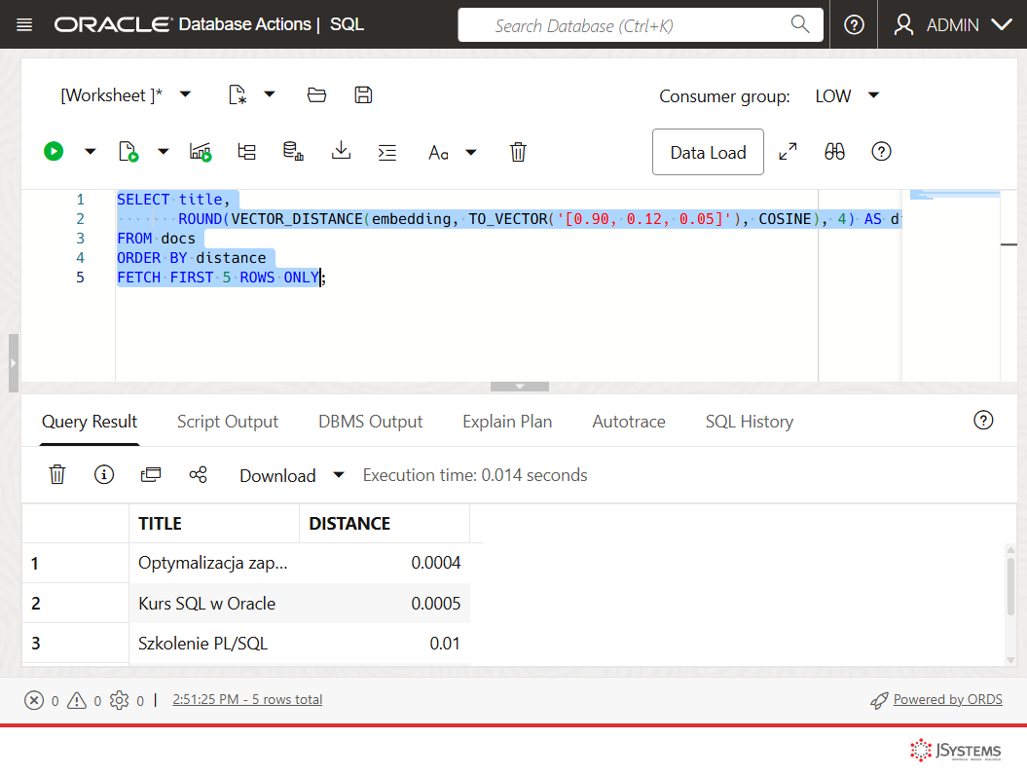Viewport: 1027px width, 777px height.
Task: Click the 5 rows total status link
Action: [247, 699]
